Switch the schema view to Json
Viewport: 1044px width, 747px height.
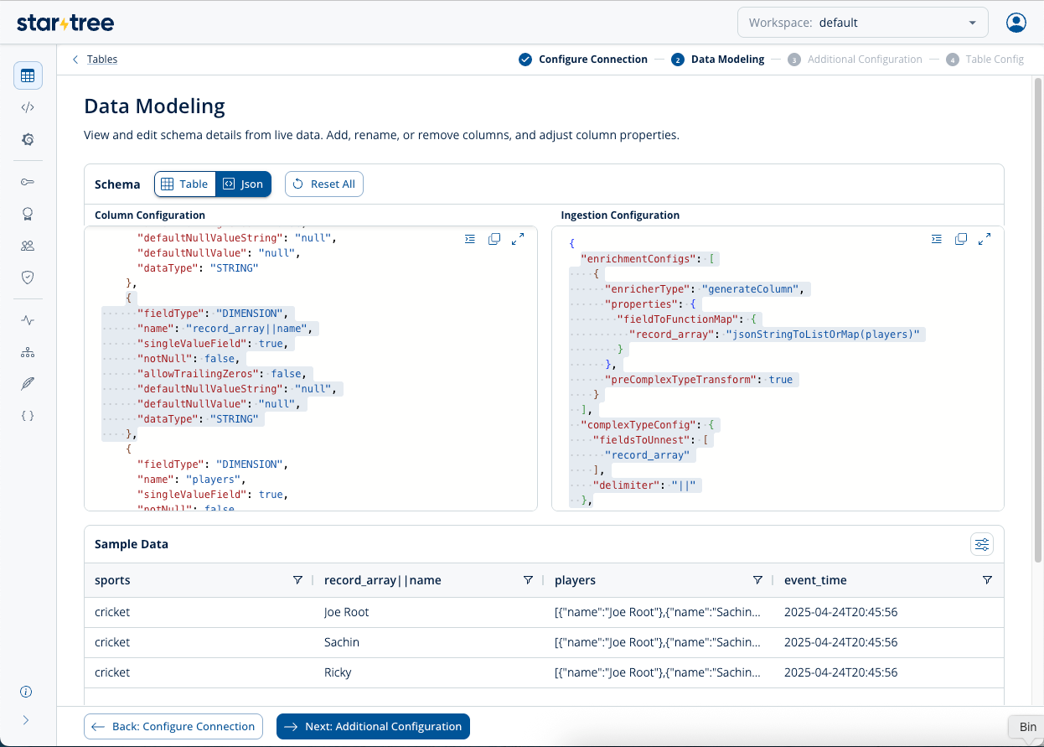click(x=243, y=184)
